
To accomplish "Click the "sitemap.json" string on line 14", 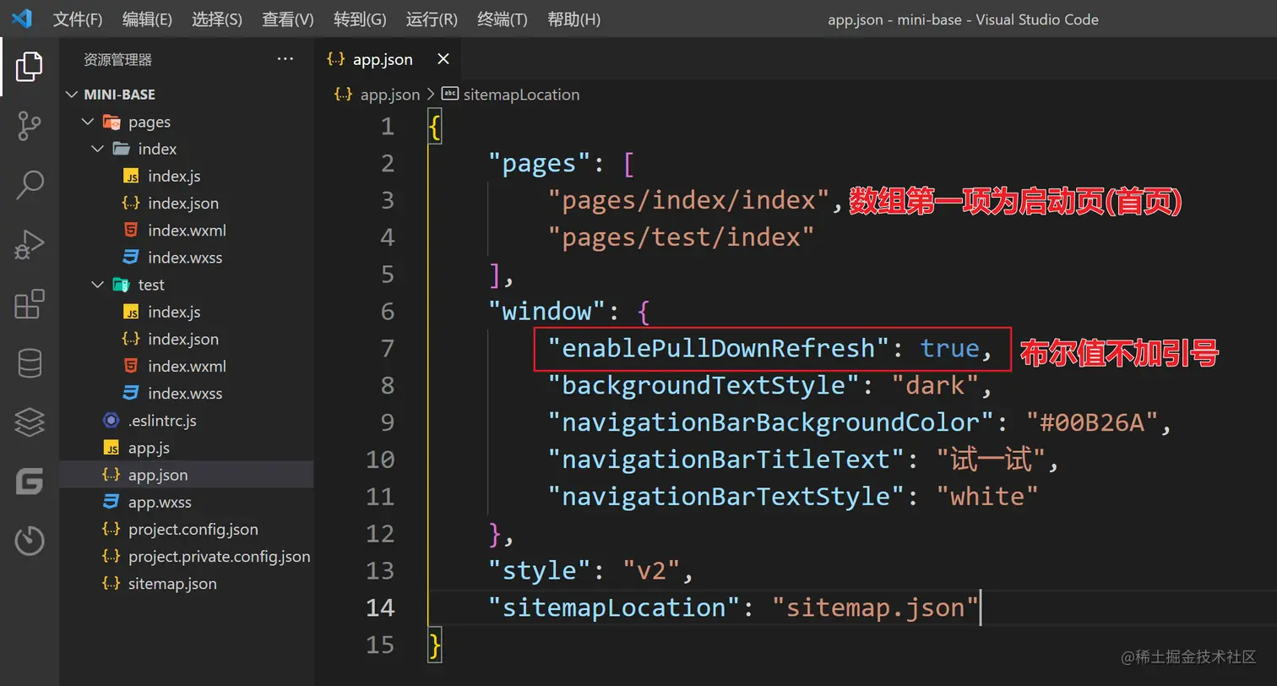I will (x=875, y=609).
